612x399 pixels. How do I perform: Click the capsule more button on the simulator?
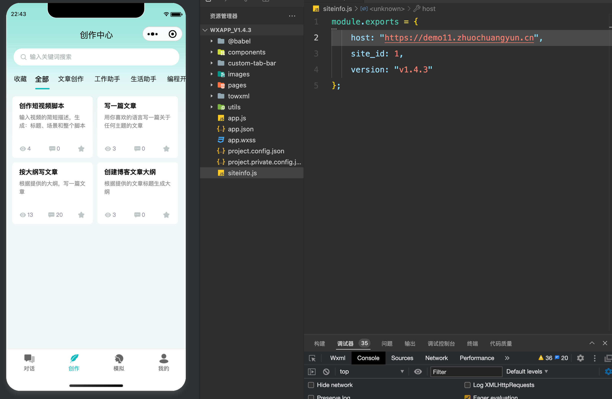(153, 34)
